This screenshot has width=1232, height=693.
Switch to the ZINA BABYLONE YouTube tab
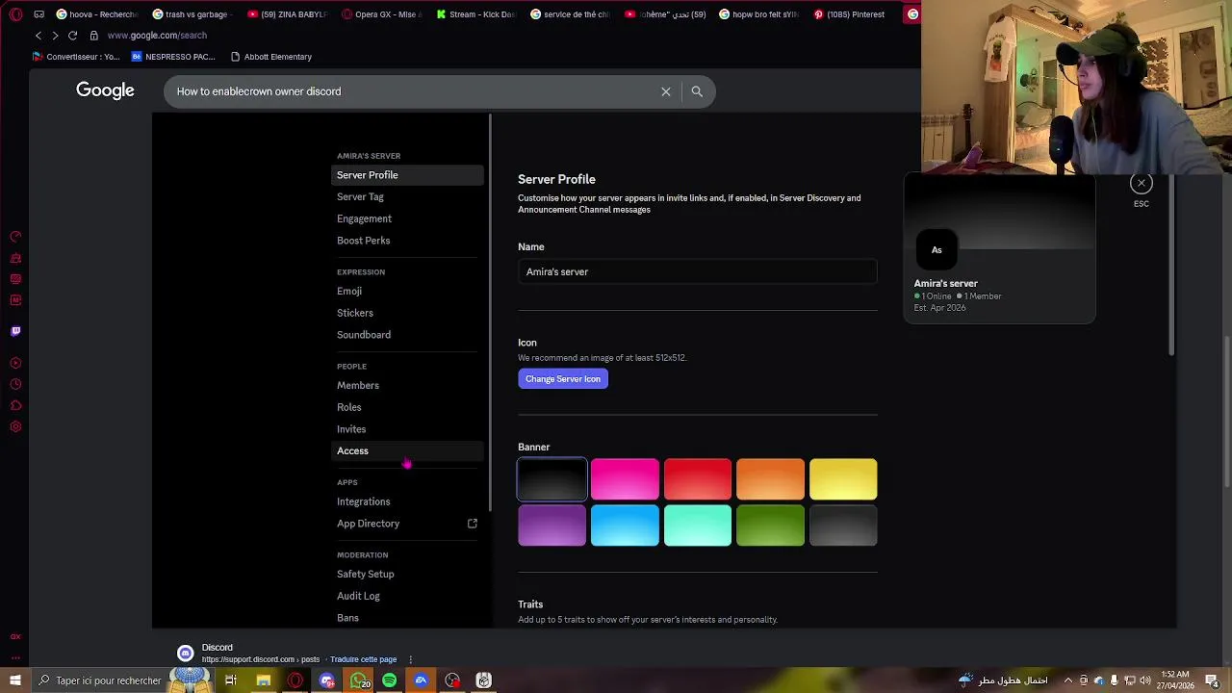click(x=288, y=14)
